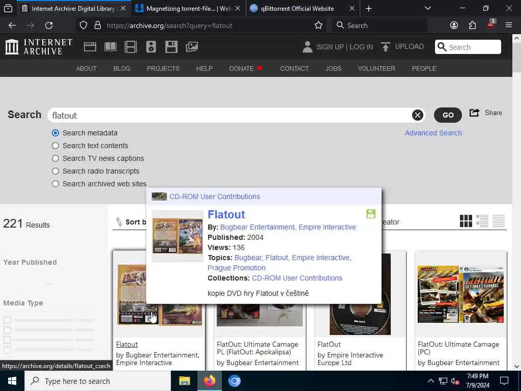Open a new browser tab
The width and height of the screenshot is (521, 391).
click(x=368, y=9)
